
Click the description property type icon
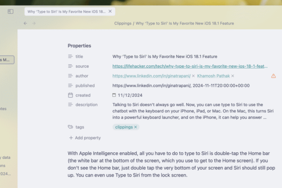[70, 105]
